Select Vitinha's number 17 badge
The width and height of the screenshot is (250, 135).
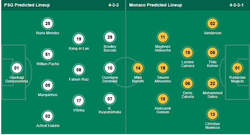point(79,101)
